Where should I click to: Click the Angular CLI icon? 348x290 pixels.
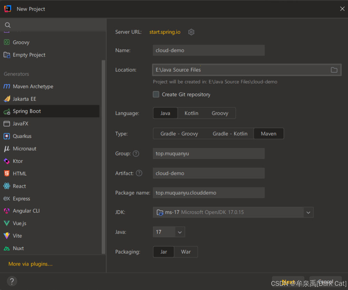[7, 211]
